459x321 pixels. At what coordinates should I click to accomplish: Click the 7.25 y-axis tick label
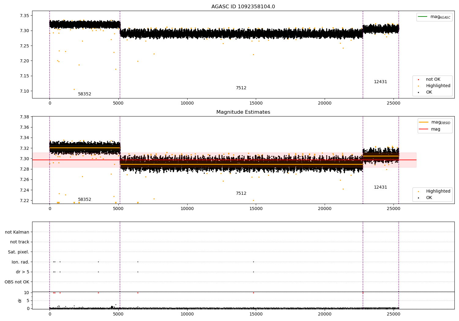tap(24, 46)
